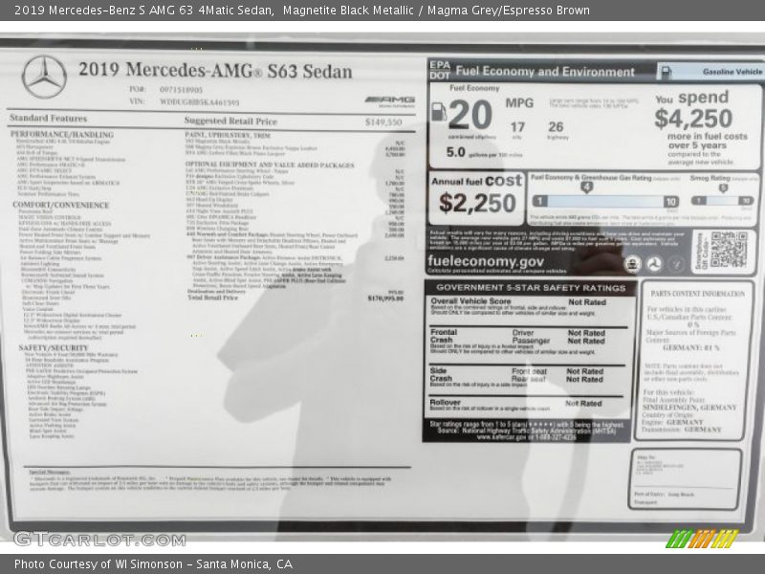Select 'OPTIONAL EQUIPMENT AND VALUE ADDED PACKAGES' heading
The image size is (765, 574).
(x=270, y=165)
